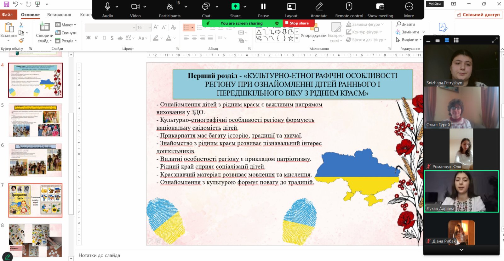
Task: Open the Zoom Participants list
Action: point(170,9)
